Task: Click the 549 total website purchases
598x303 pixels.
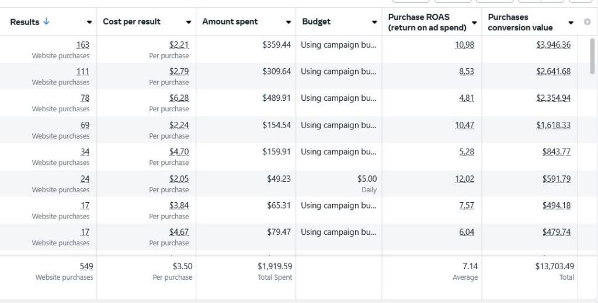Action: coord(86,266)
